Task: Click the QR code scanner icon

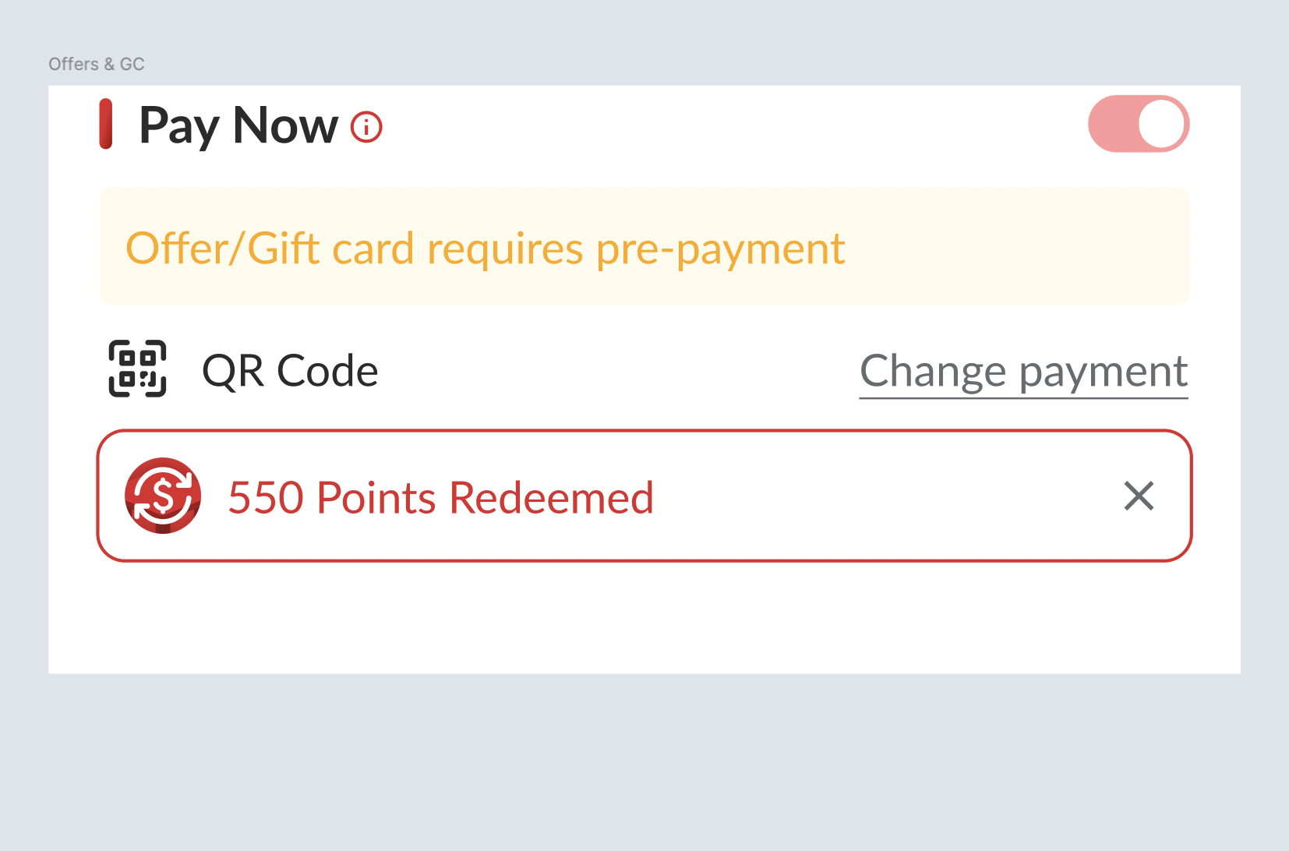Action: coord(137,369)
